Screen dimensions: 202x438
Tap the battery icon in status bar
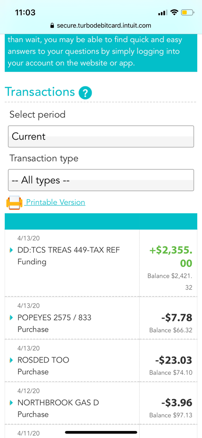[x=188, y=13]
